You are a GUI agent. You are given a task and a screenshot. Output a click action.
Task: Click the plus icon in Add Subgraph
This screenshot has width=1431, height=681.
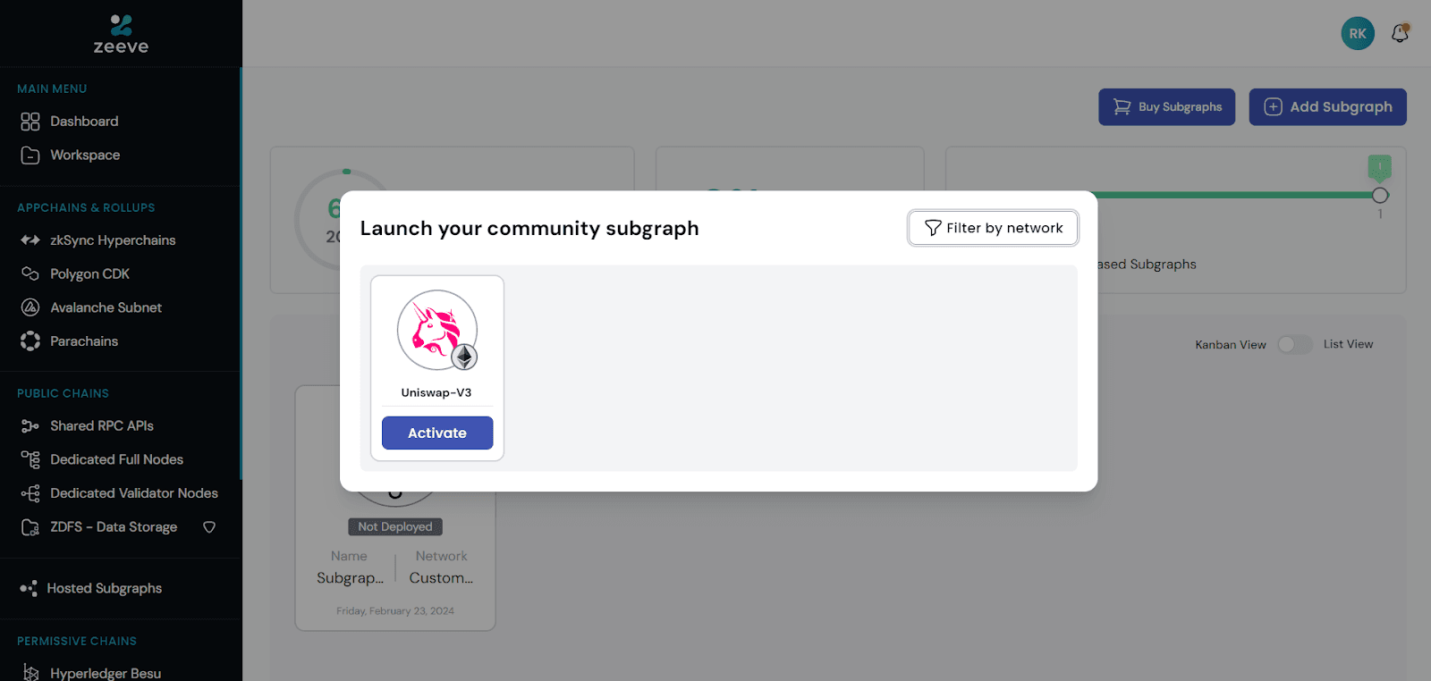point(1273,107)
